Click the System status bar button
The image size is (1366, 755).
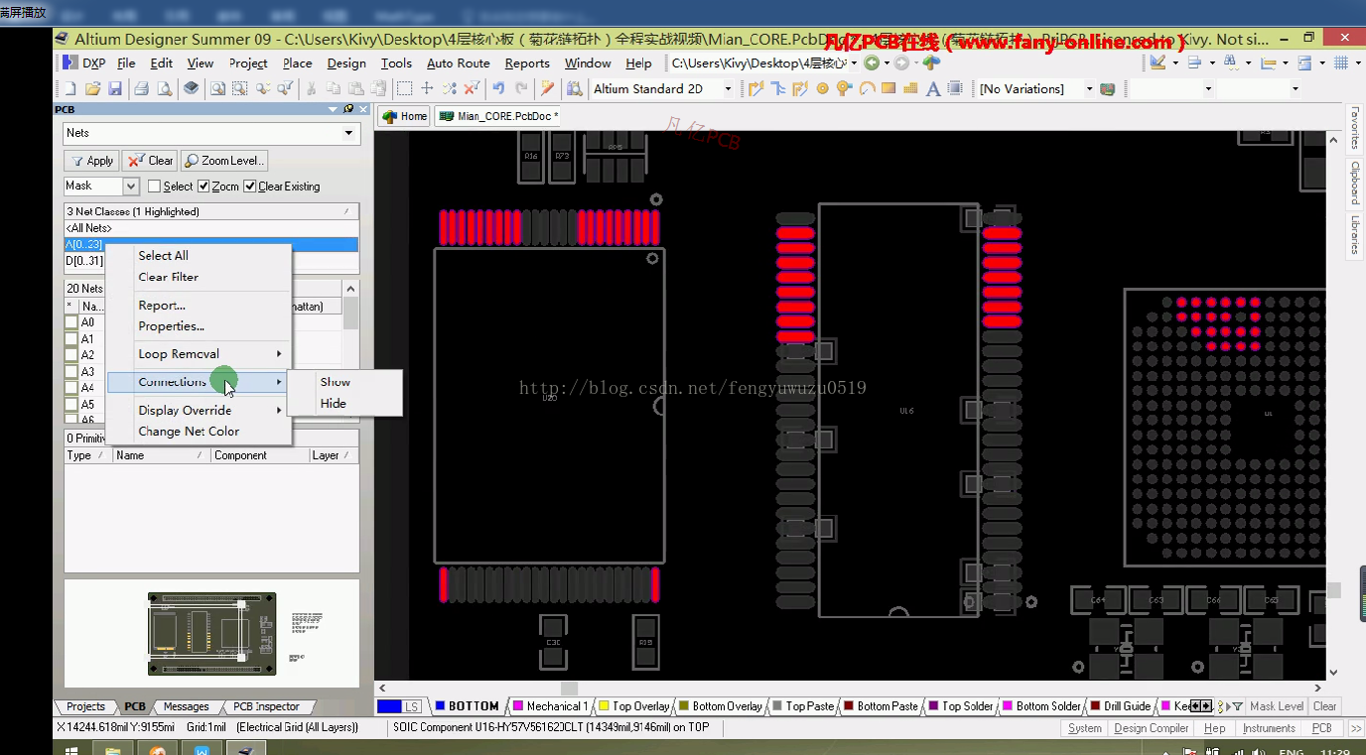pos(1085,728)
